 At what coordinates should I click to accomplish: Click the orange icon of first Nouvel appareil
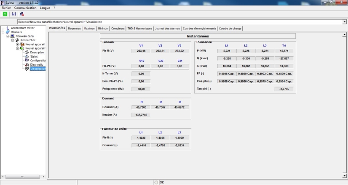click(x=22, y=44)
